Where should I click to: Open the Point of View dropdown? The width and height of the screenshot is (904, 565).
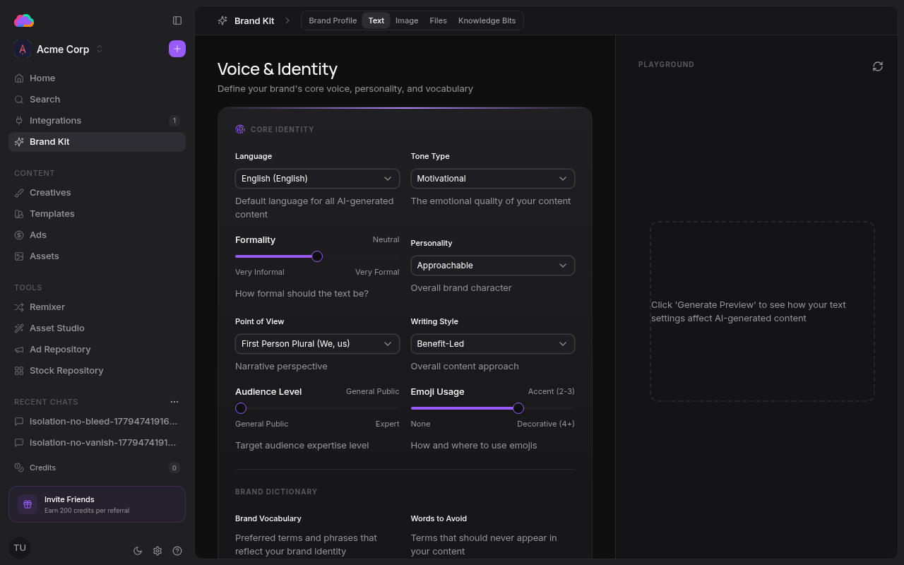point(317,344)
